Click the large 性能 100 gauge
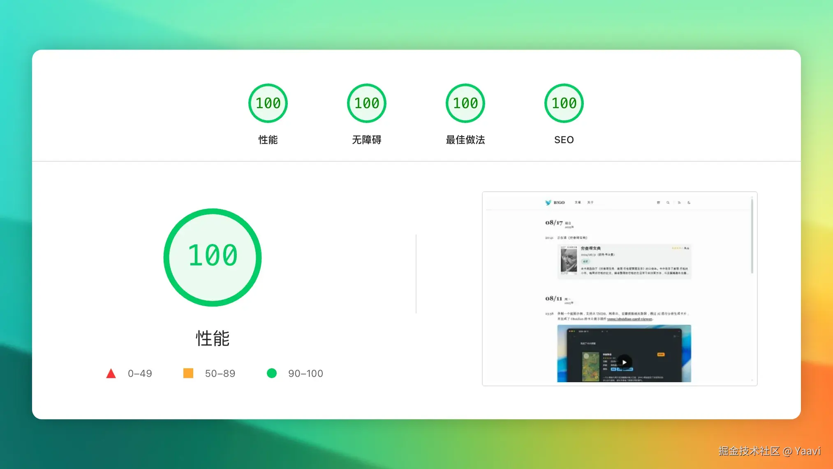Viewport: 833px width, 469px height. point(213,257)
